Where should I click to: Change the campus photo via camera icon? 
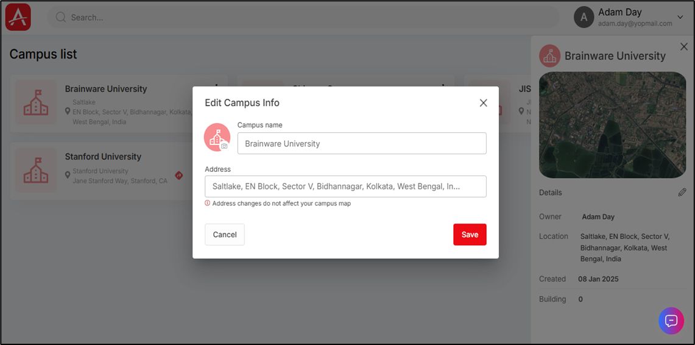tap(224, 146)
